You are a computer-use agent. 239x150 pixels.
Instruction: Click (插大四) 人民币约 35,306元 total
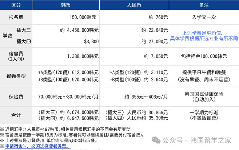click(x=136, y=118)
